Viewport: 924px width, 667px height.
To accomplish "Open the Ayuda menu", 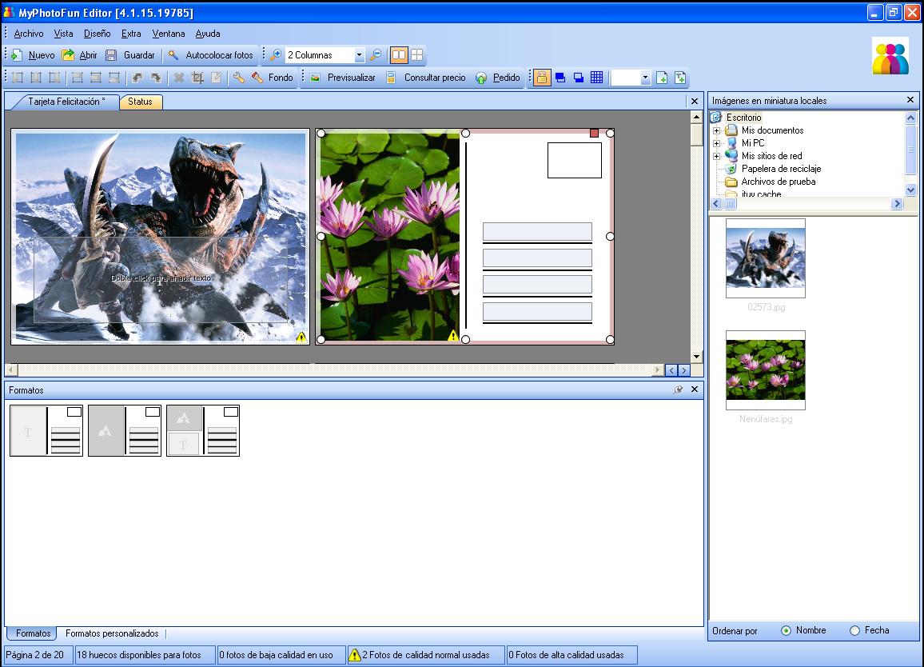I will tap(208, 34).
